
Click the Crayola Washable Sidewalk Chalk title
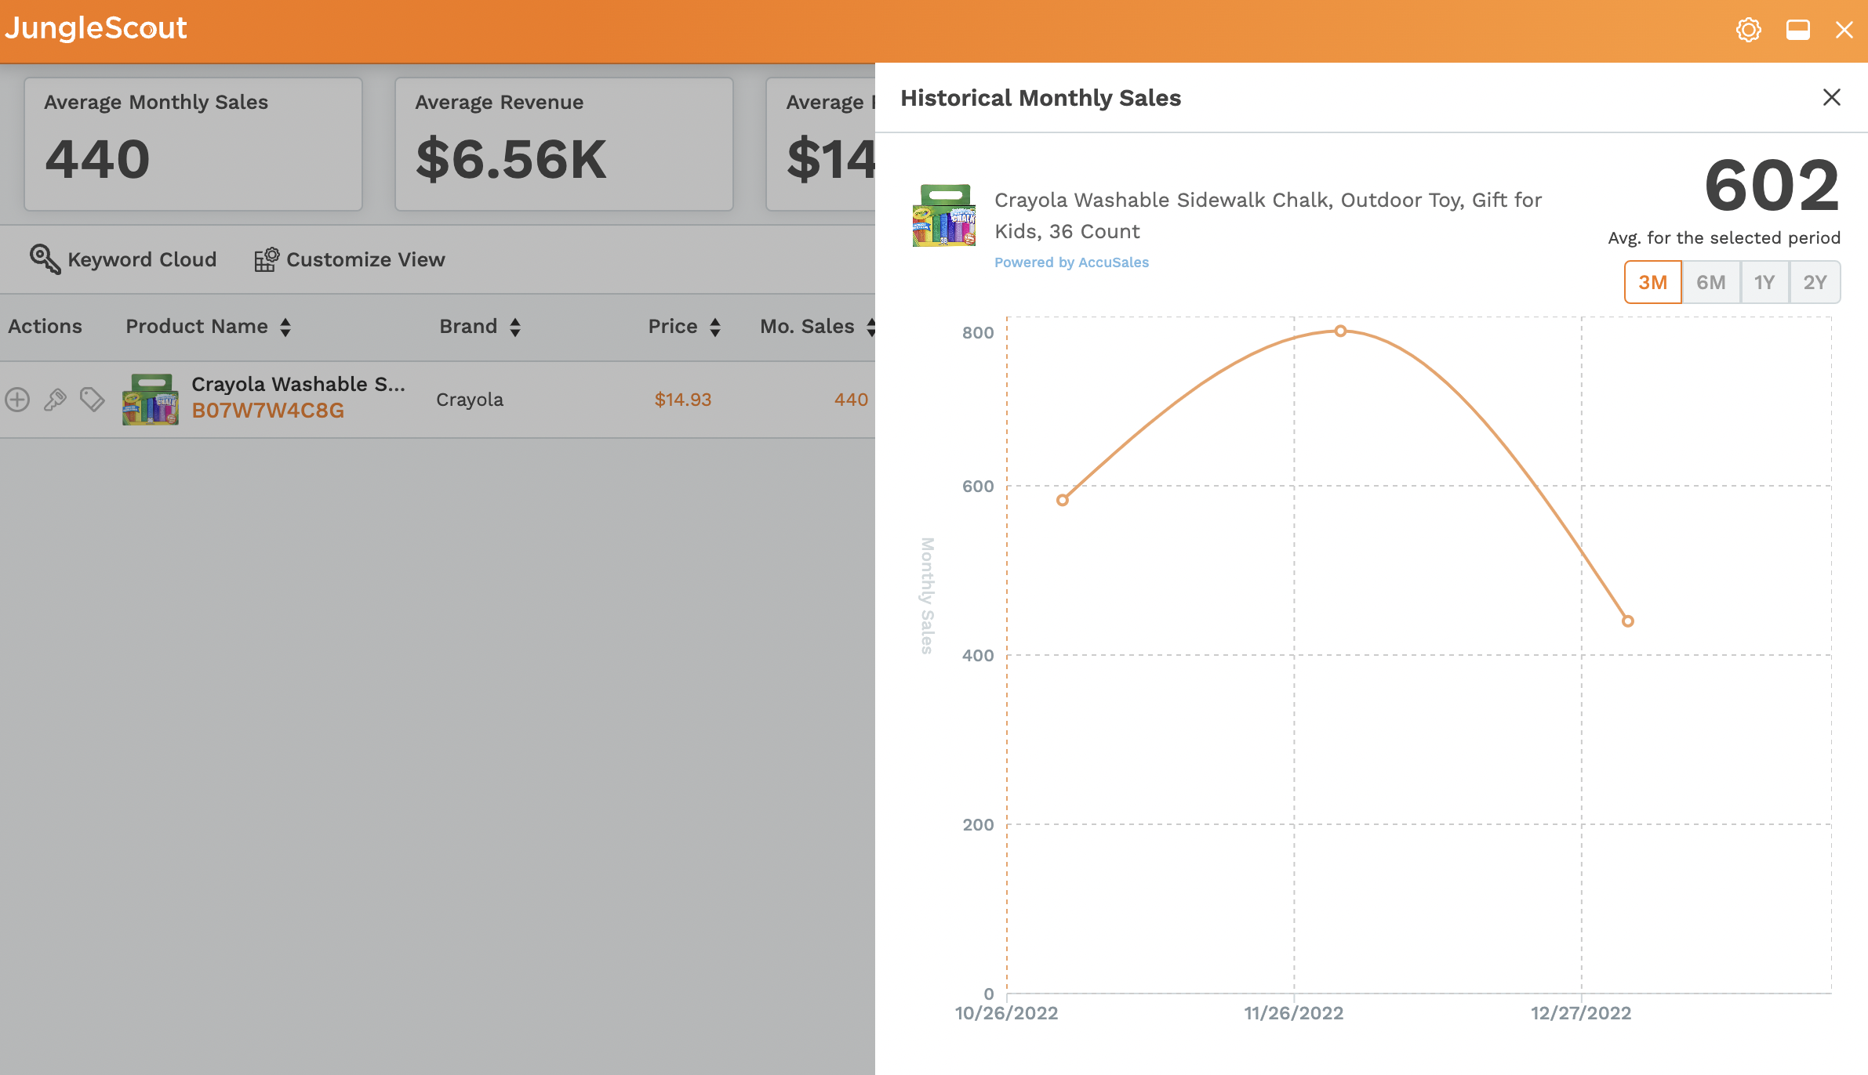pyautogui.click(x=1268, y=215)
